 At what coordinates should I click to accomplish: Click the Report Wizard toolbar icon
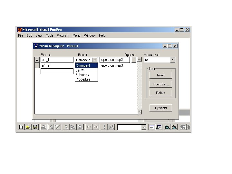pyautogui.click(x=174, y=127)
